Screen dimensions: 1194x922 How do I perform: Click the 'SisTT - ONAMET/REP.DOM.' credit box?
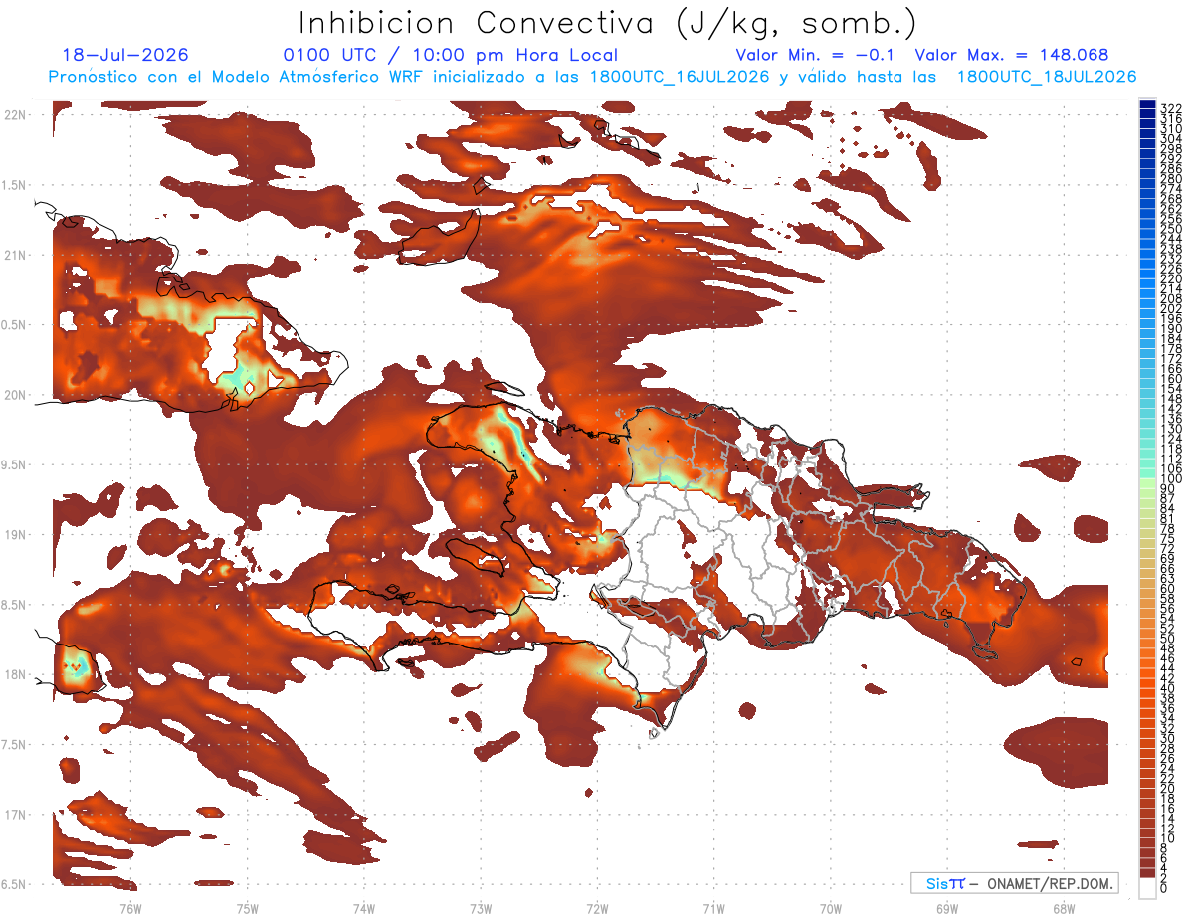(x=1014, y=883)
